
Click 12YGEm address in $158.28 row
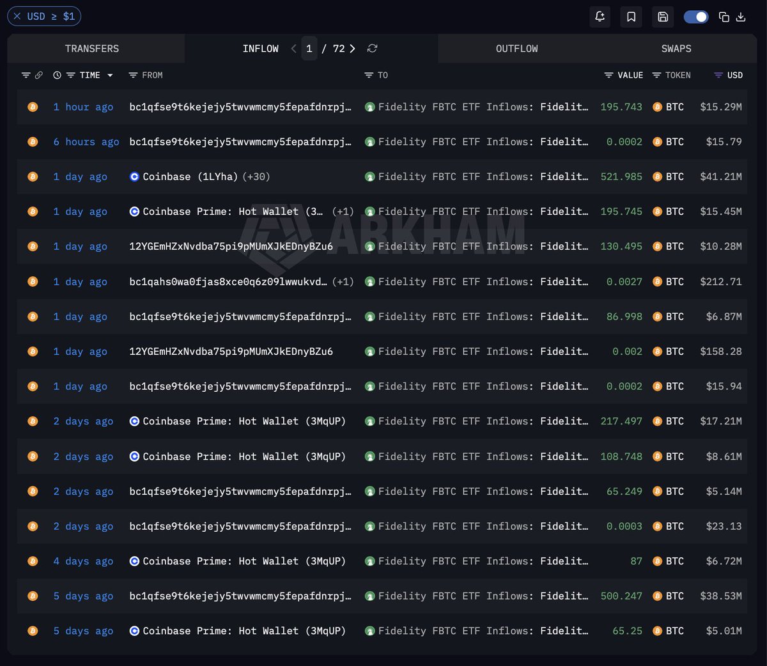[x=231, y=352]
